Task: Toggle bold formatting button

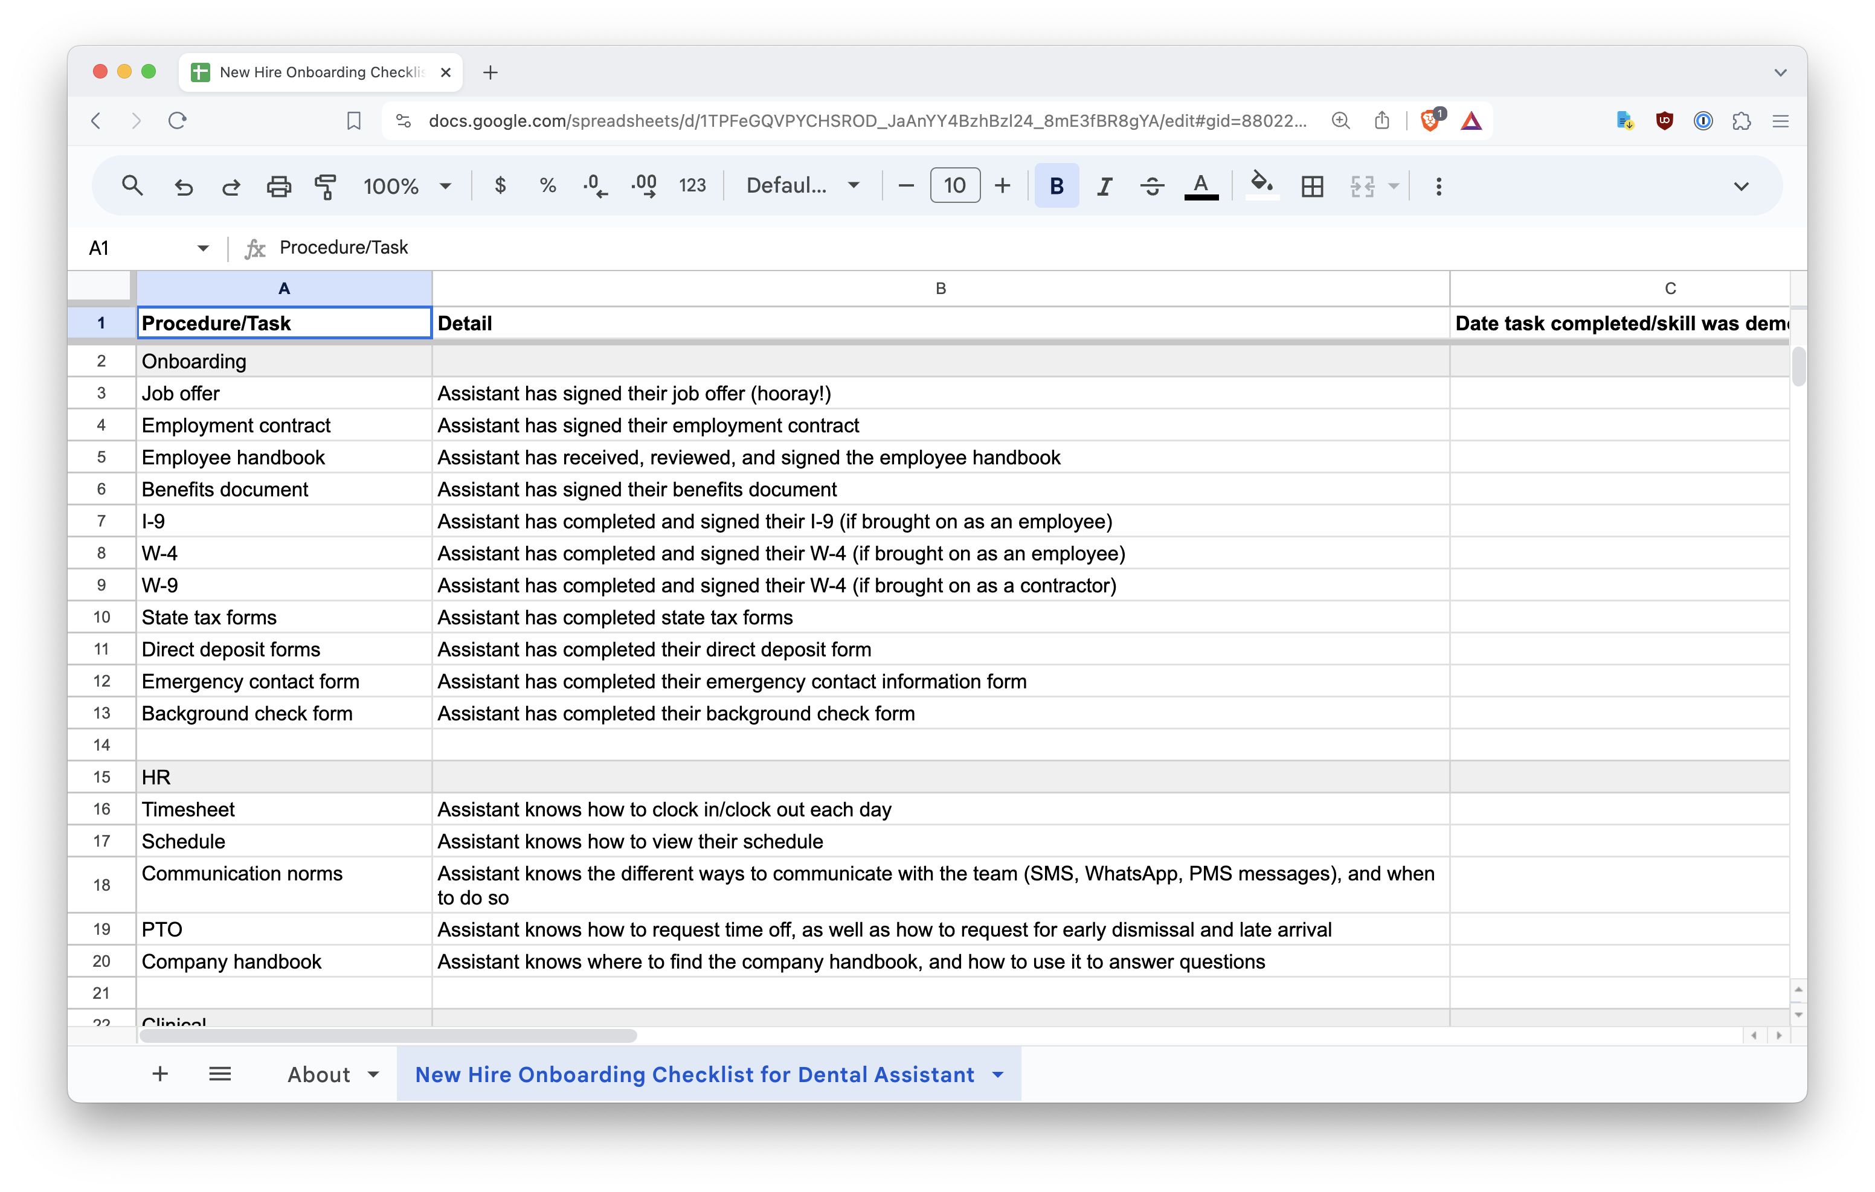Action: [x=1056, y=186]
